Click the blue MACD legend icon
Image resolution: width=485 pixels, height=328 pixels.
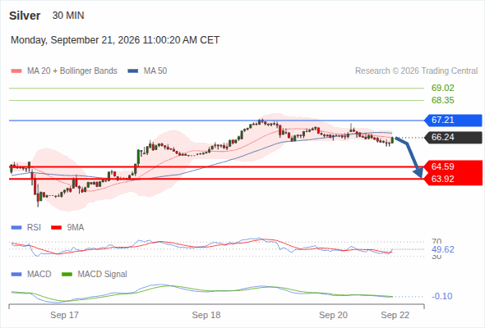[x=16, y=275]
